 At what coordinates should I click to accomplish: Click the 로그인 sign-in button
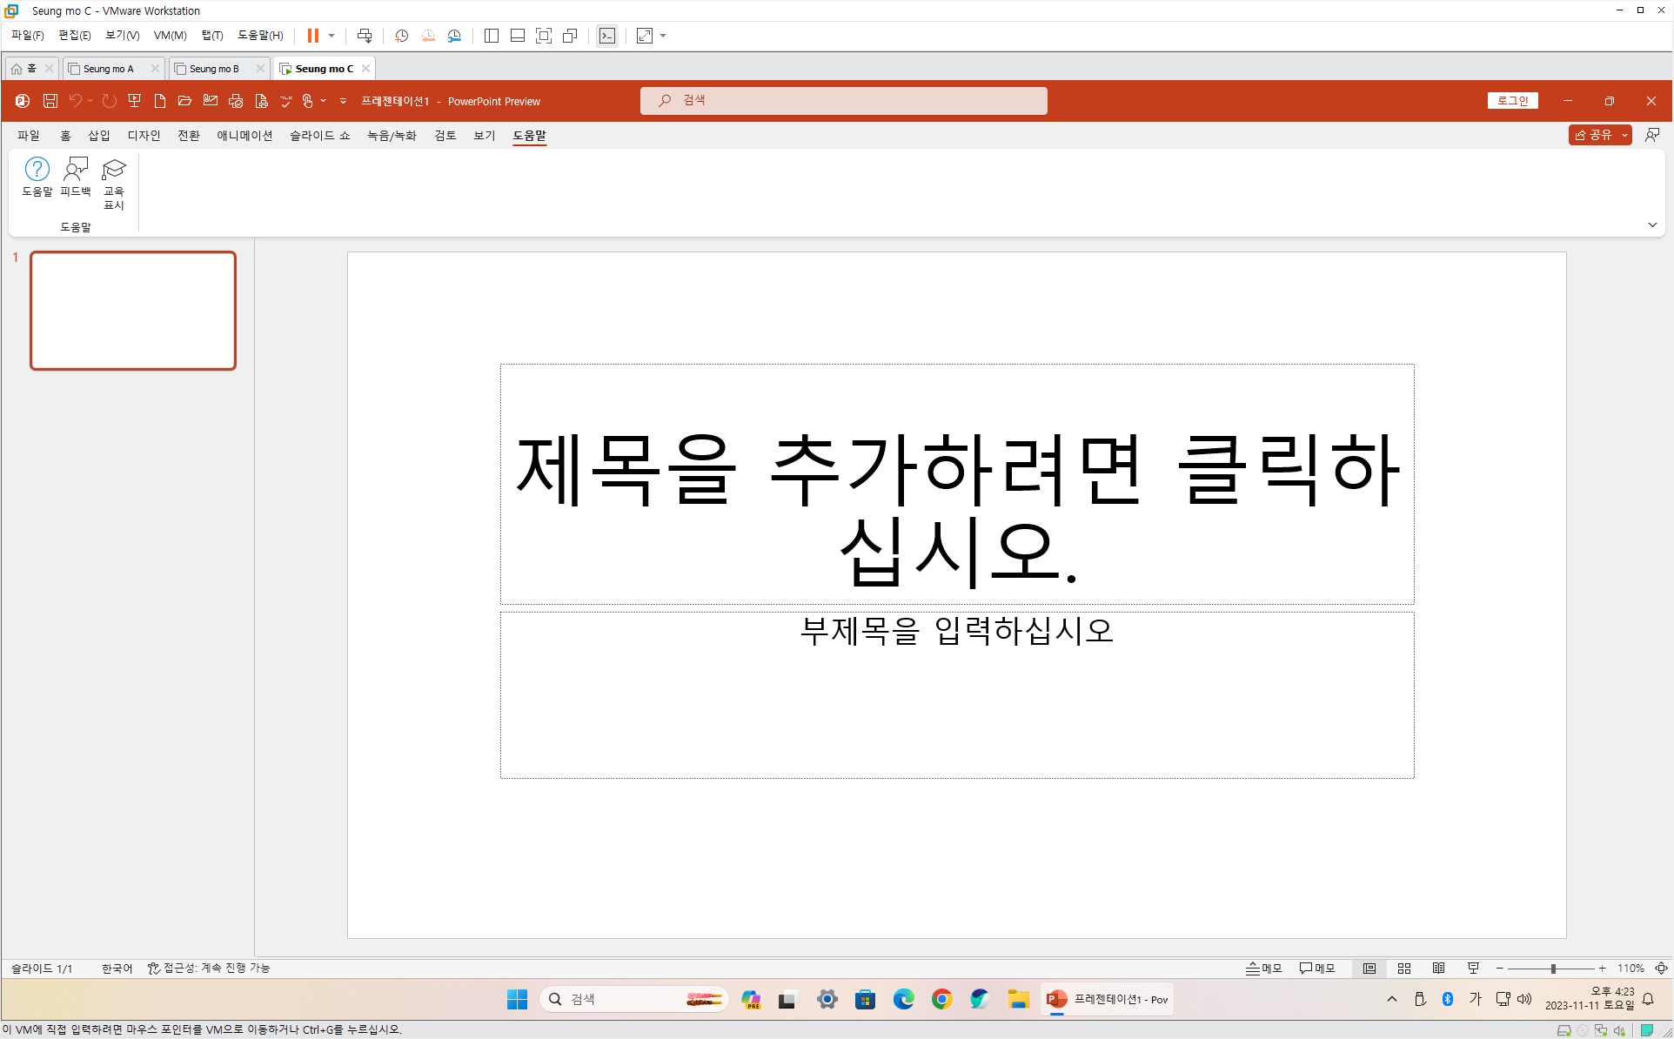tap(1512, 101)
